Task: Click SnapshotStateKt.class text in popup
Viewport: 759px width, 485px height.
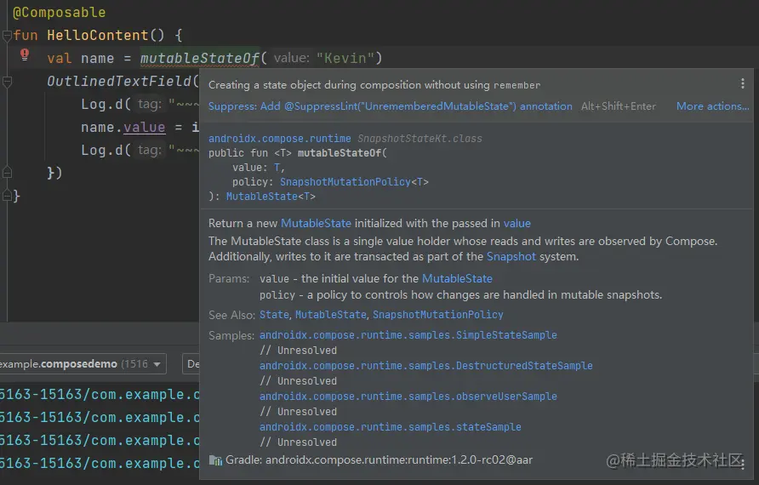Action: (x=419, y=139)
